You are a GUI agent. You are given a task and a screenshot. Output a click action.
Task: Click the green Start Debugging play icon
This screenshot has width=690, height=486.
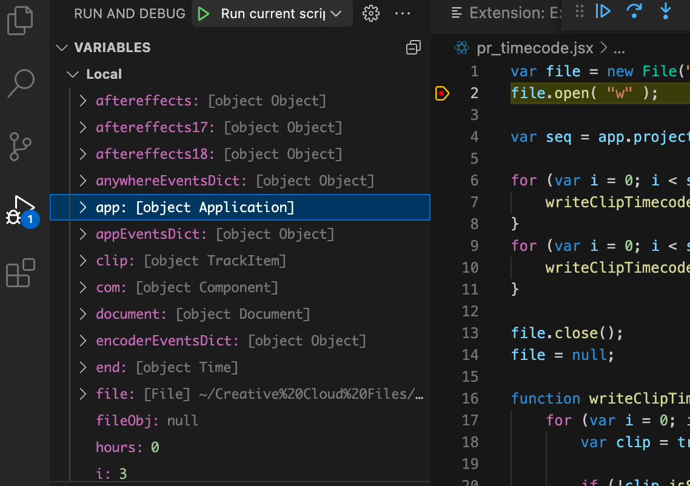click(x=204, y=13)
